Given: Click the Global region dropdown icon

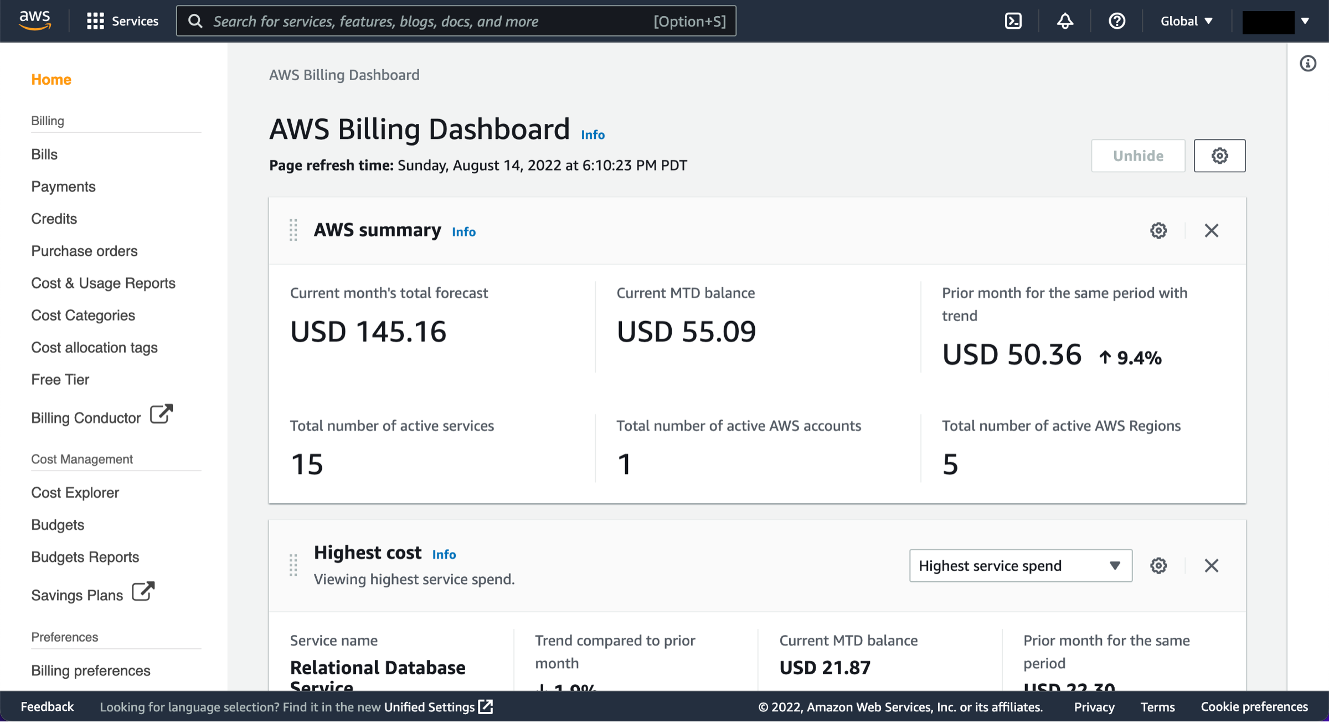Looking at the screenshot, I should click(x=1209, y=20).
